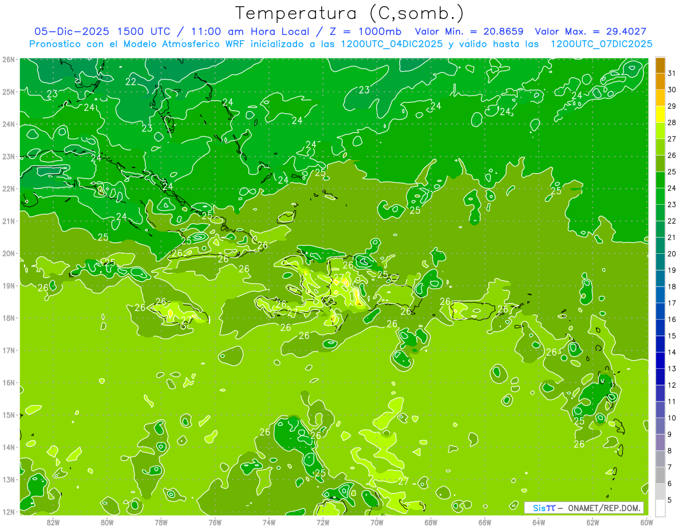Click the 20 label on the color legend
Image resolution: width=687 pixels, height=530 pixels.
tap(672, 254)
